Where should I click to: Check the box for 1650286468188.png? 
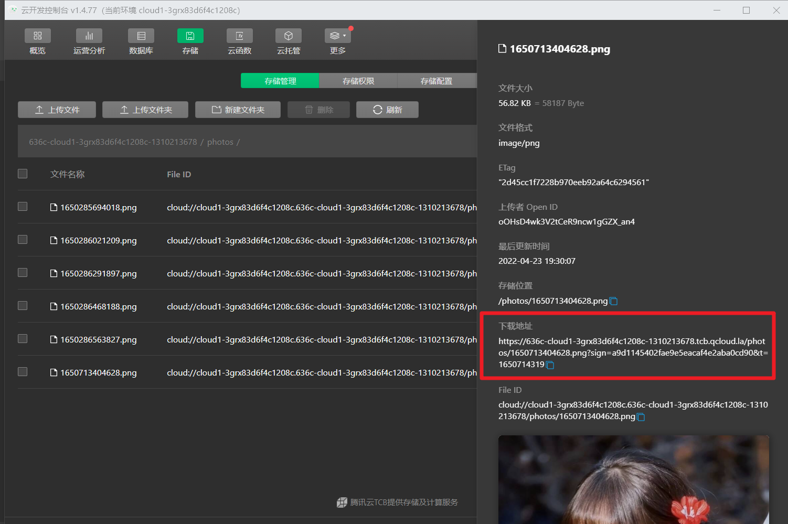(23, 306)
